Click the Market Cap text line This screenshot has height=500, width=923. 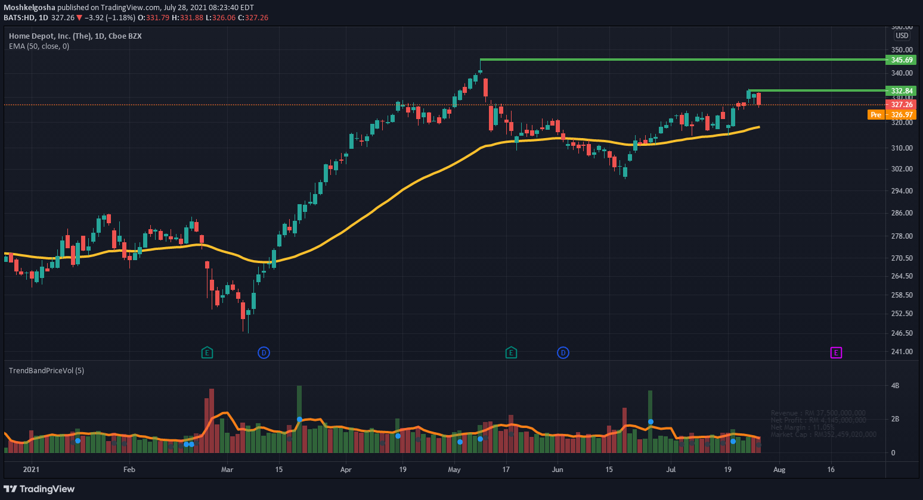click(x=823, y=435)
